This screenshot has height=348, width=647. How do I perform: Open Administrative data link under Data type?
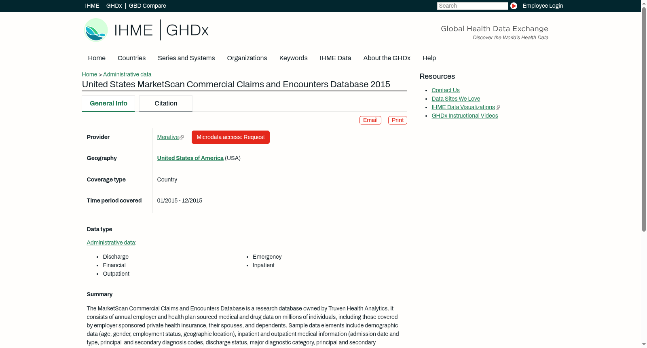pyautogui.click(x=111, y=243)
